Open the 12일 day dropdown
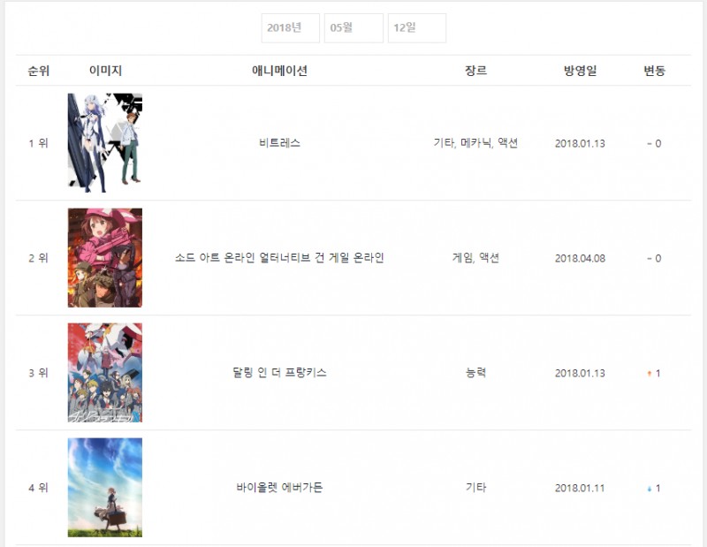Image resolution: width=707 pixels, height=547 pixels. pos(417,28)
